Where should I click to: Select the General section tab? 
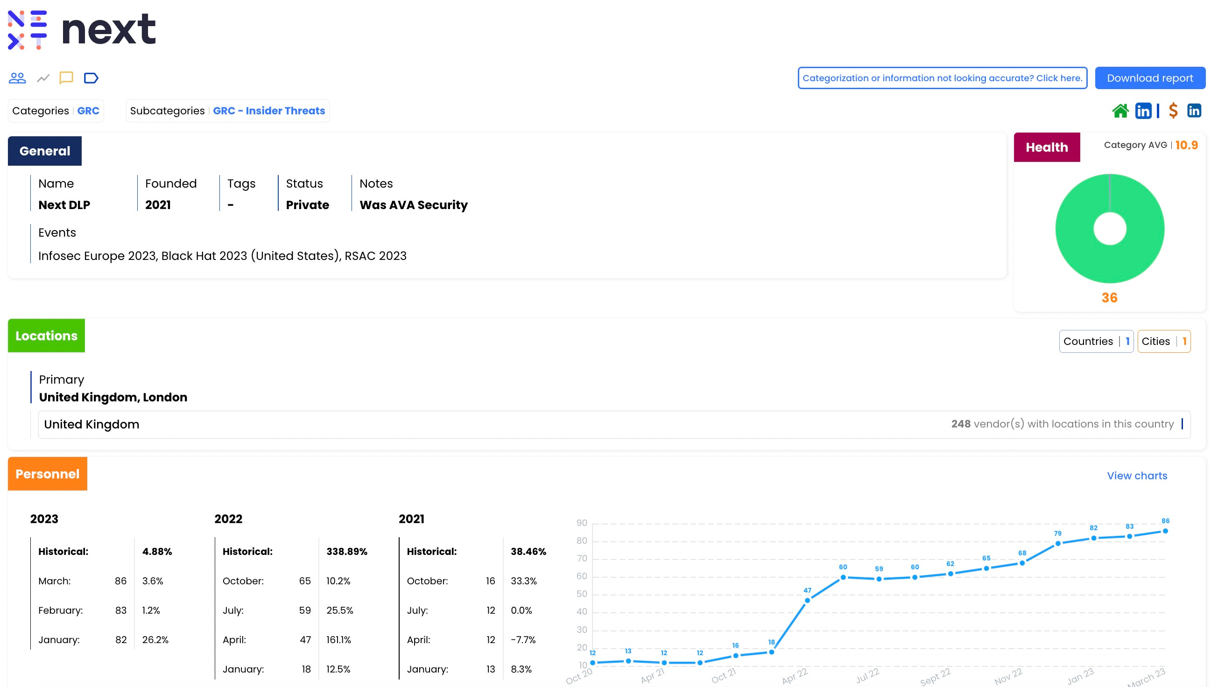point(45,151)
